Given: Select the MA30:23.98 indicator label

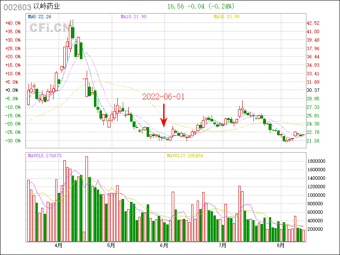Looking at the screenshot, I should point(227,17).
